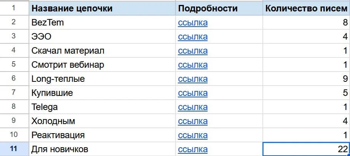This screenshot has height=156, width=350.
Task: Select the cell with value 22
Action: point(306,149)
